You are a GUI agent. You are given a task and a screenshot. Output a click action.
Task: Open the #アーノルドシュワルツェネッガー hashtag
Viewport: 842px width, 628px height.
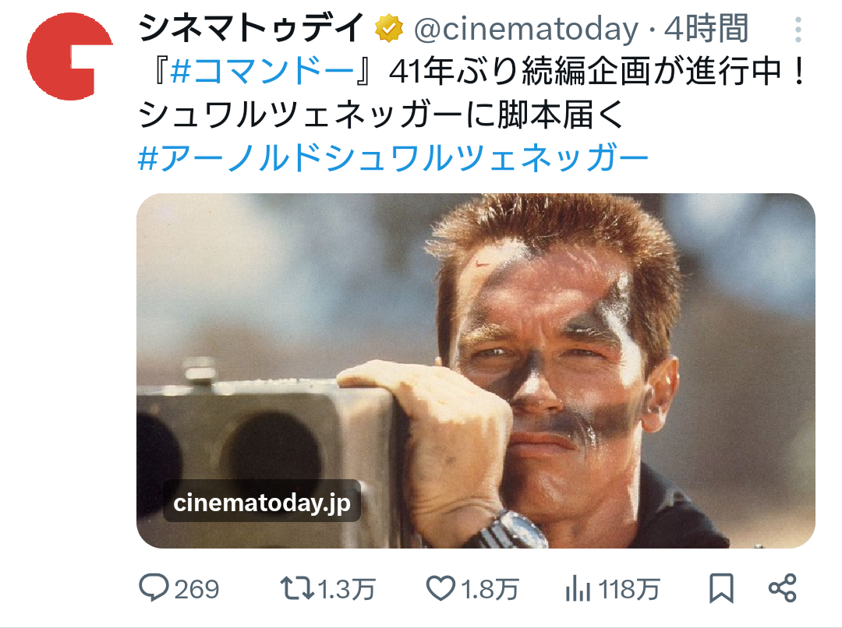[x=393, y=158]
